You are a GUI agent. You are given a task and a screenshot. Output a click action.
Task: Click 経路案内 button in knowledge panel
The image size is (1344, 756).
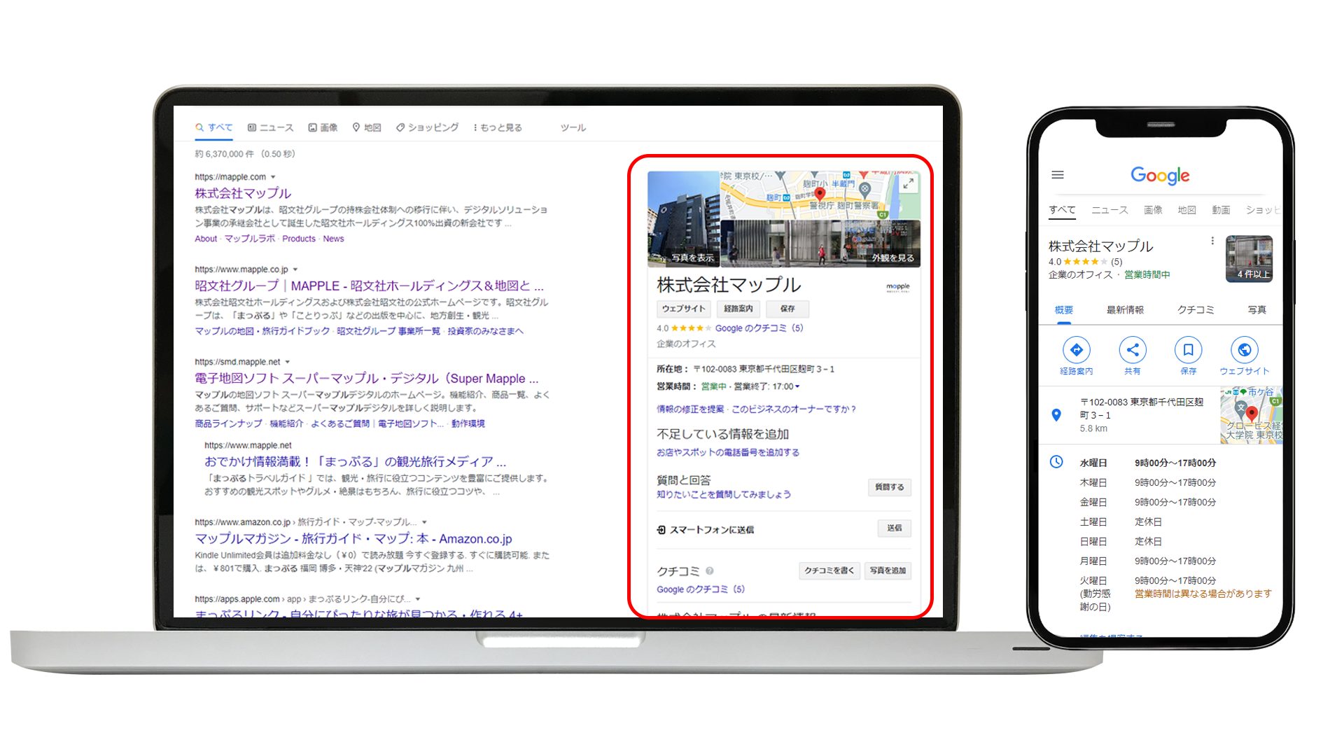(x=738, y=309)
